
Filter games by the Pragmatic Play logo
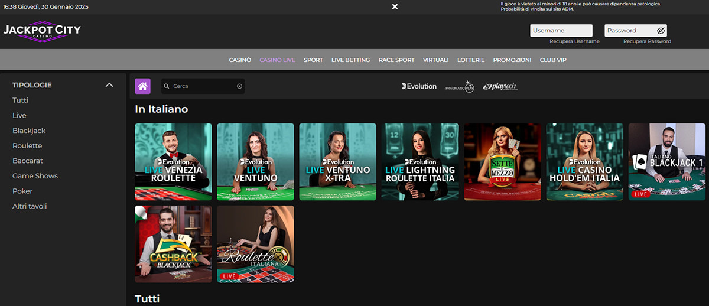tap(460, 86)
